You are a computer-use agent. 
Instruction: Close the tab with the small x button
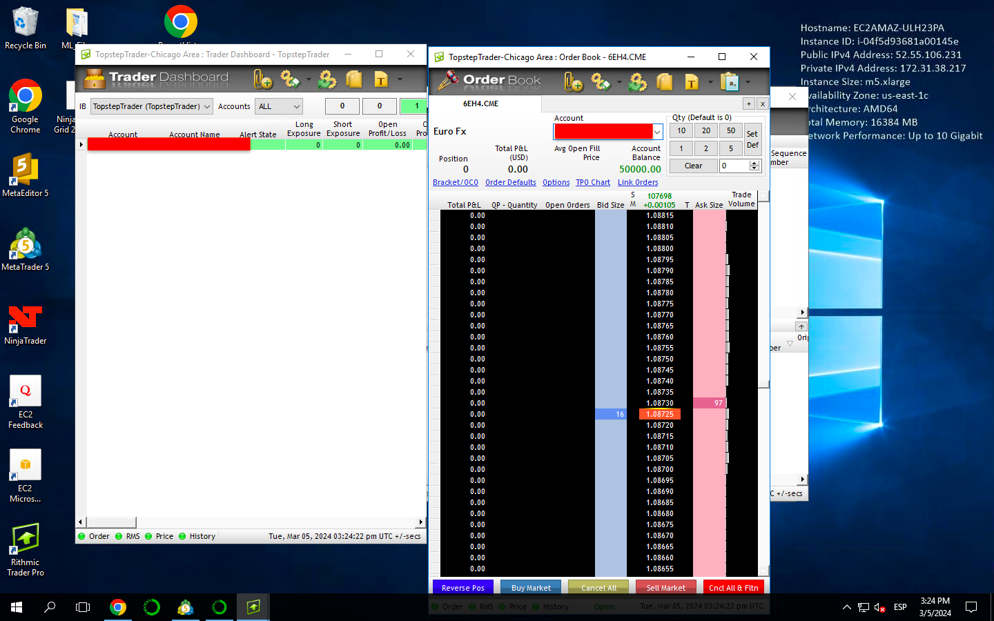click(x=762, y=103)
